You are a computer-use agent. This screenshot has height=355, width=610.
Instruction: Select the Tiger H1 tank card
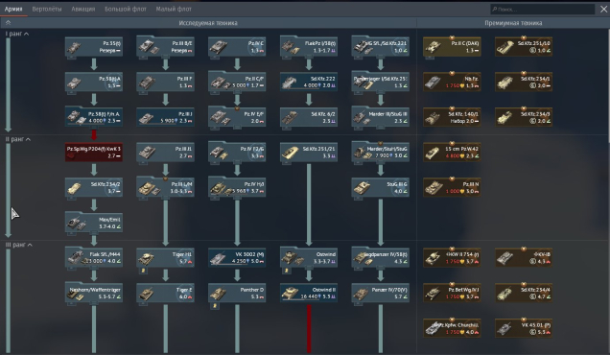point(165,258)
